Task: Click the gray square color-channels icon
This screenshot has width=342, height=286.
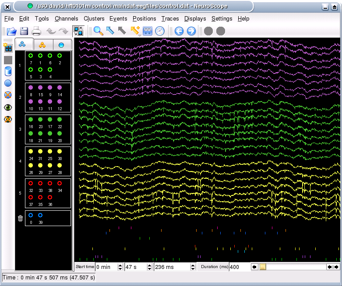Action: point(8,60)
